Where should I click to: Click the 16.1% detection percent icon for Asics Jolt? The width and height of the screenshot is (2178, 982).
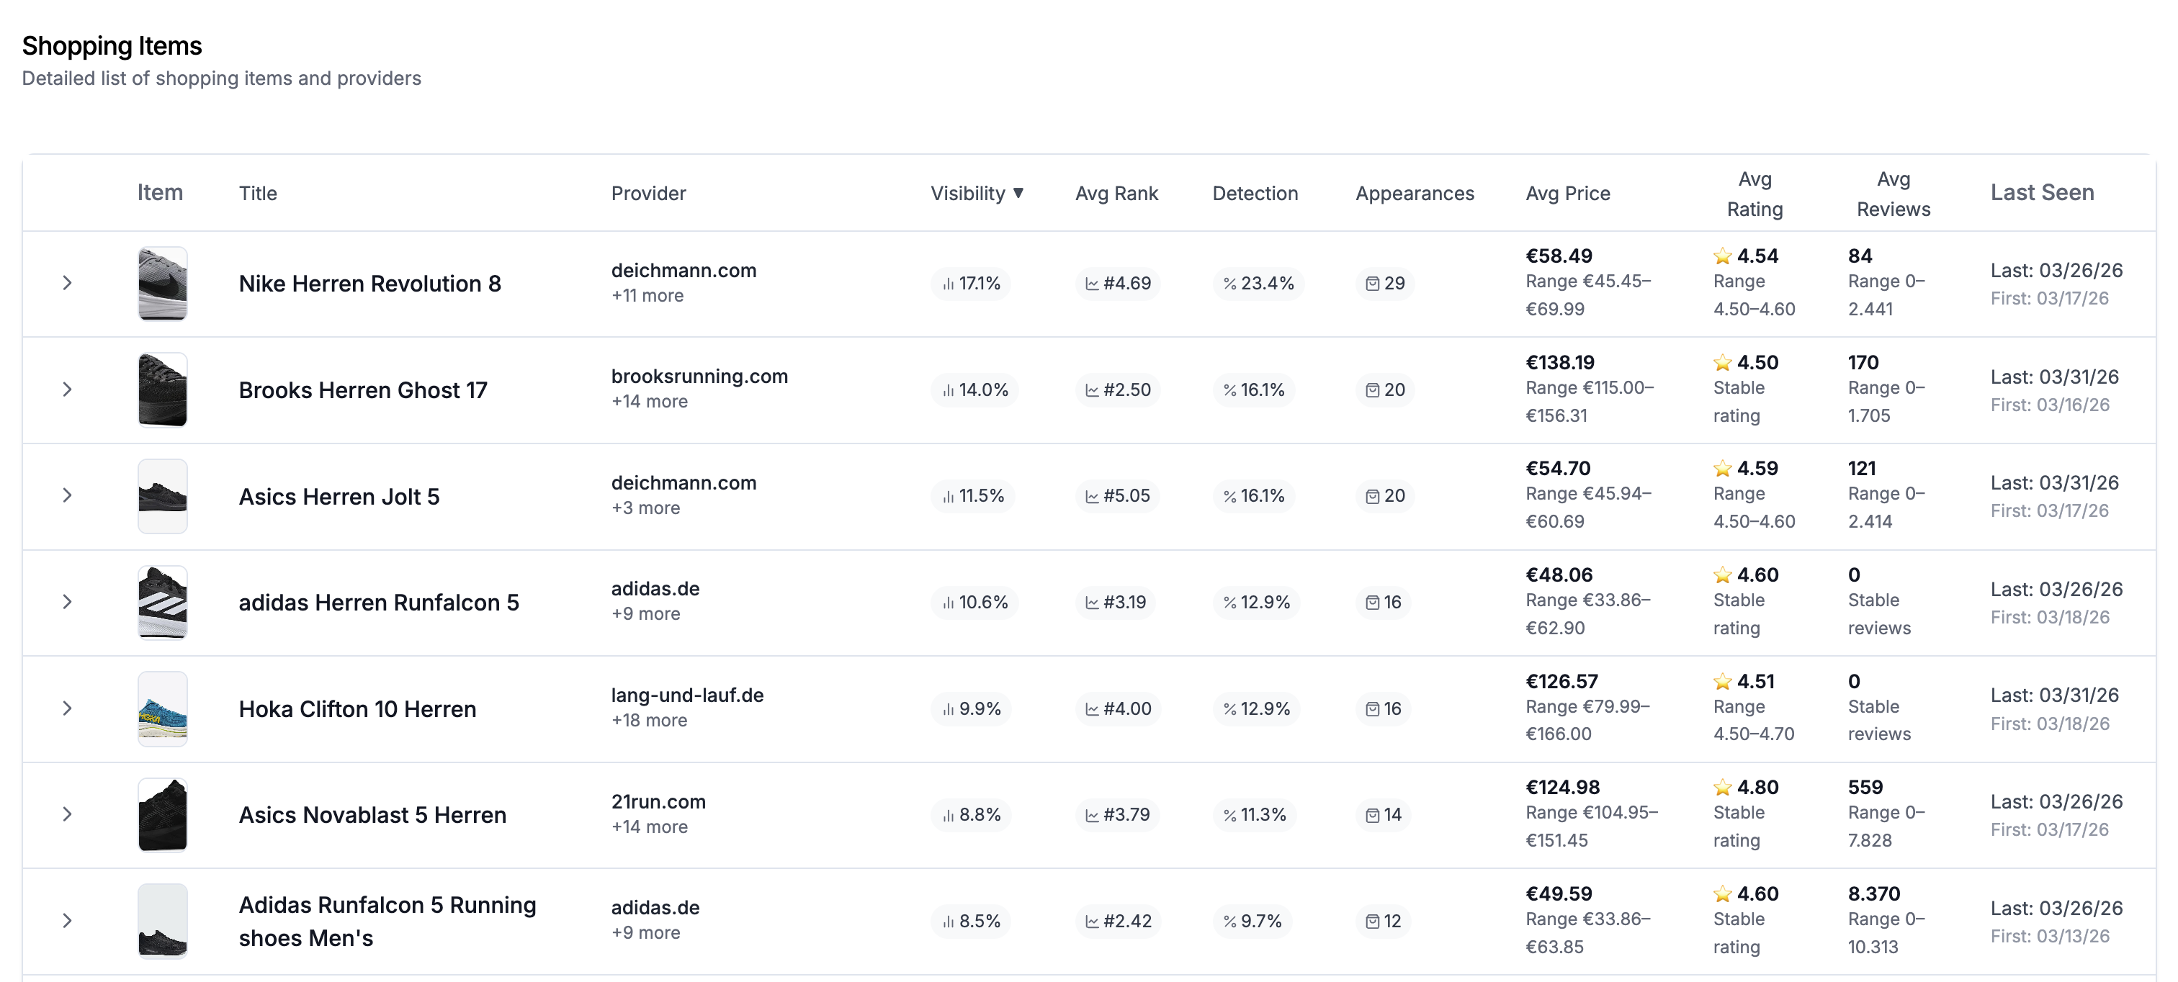(x=1230, y=496)
